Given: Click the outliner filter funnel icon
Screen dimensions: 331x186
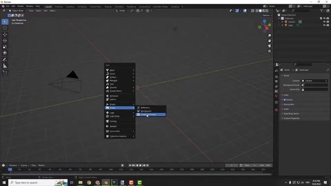Looking at the screenshot, I should pos(321,10).
